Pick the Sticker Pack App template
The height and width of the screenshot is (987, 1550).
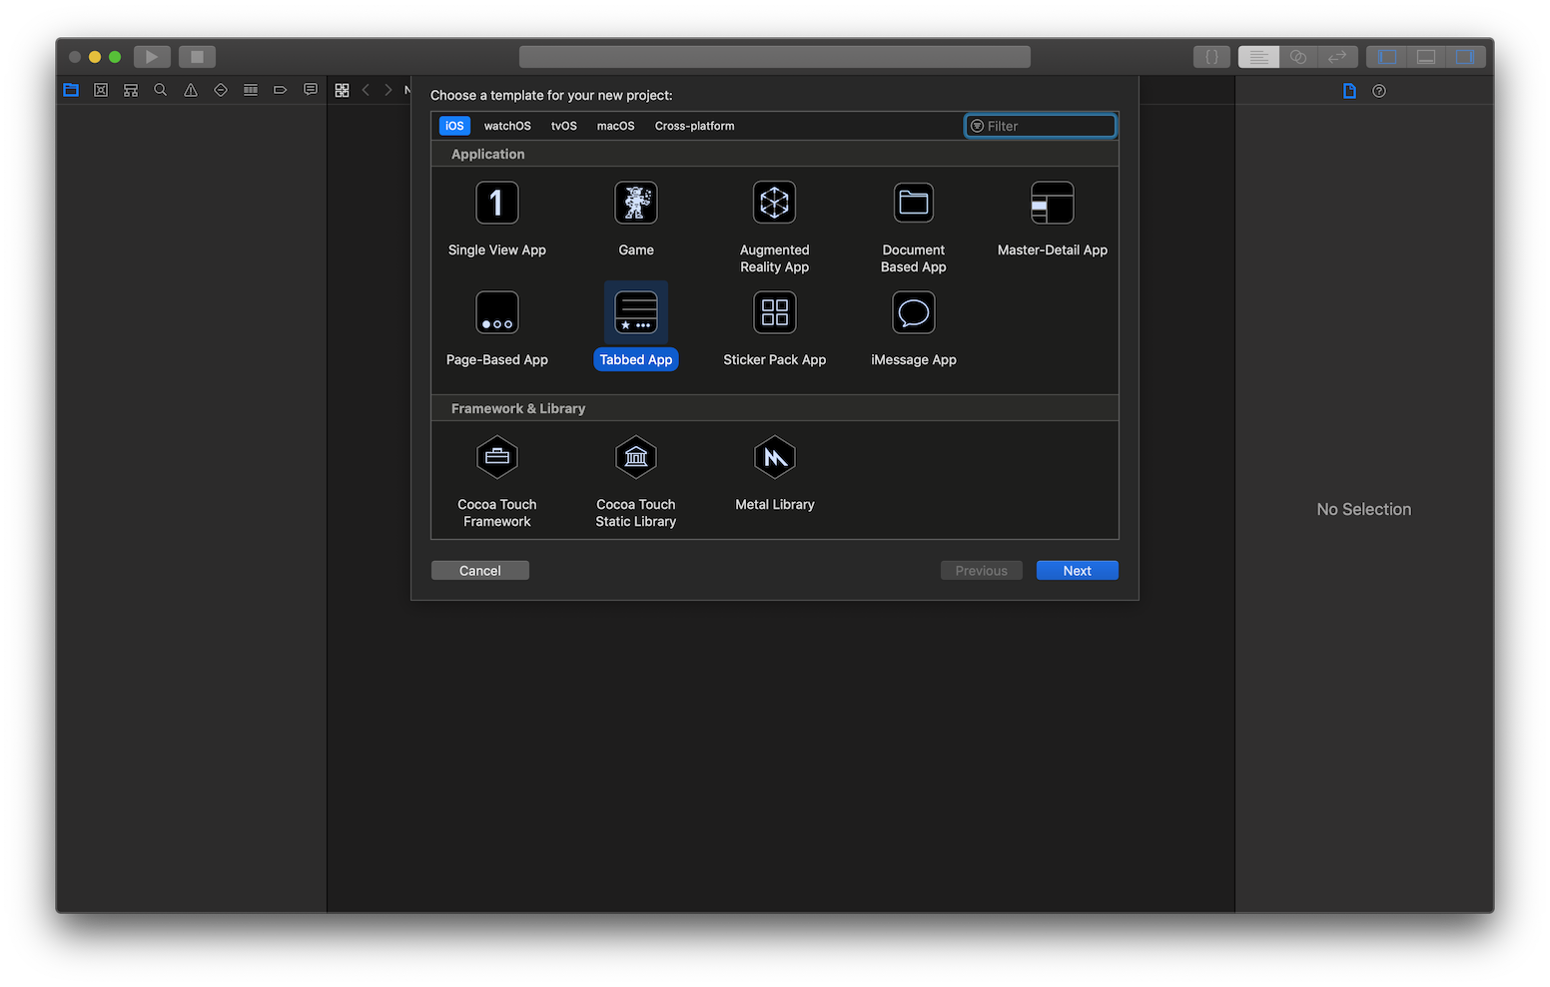point(774,329)
